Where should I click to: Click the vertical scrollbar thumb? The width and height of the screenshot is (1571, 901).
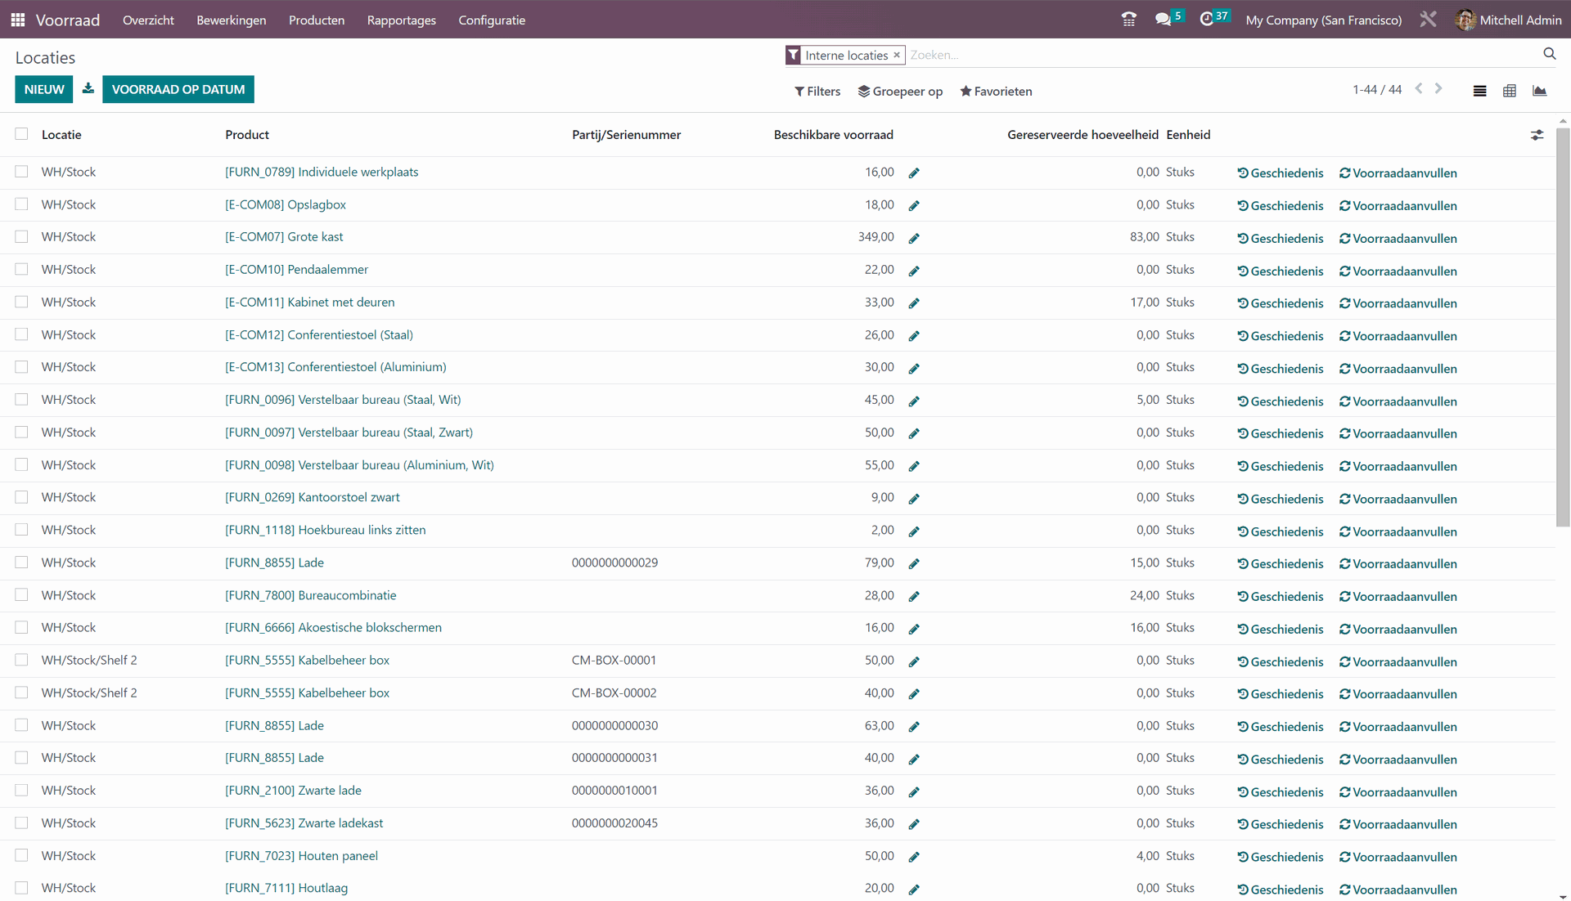1563,327
